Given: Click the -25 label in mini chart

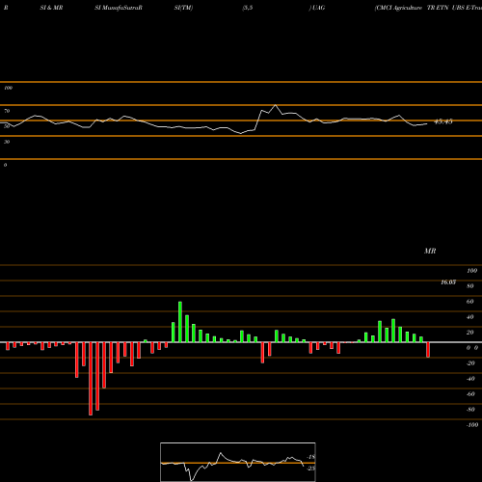Looking at the screenshot, I should (x=310, y=469).
